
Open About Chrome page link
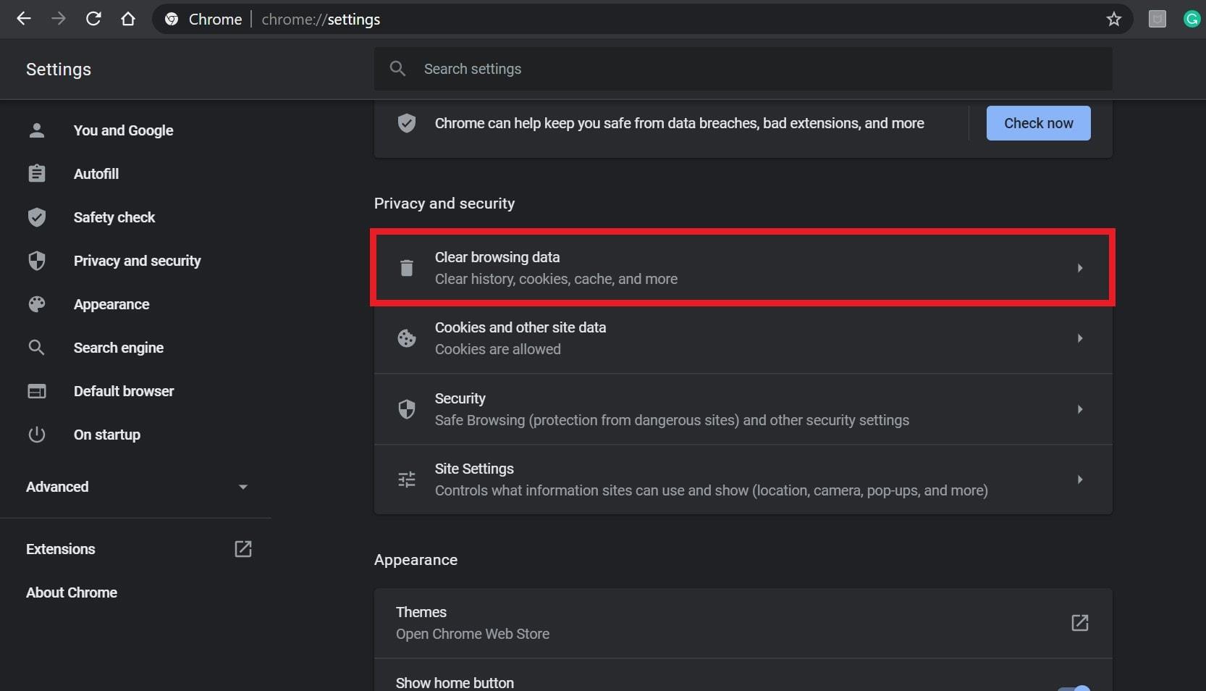click(72, 592)
